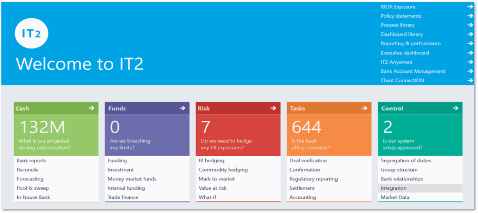
Task: Click the arrow in the Risk card header
Action: pos(273,108)
